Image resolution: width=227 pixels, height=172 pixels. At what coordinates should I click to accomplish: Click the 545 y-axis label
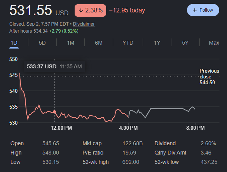click(x=13, y=75)
